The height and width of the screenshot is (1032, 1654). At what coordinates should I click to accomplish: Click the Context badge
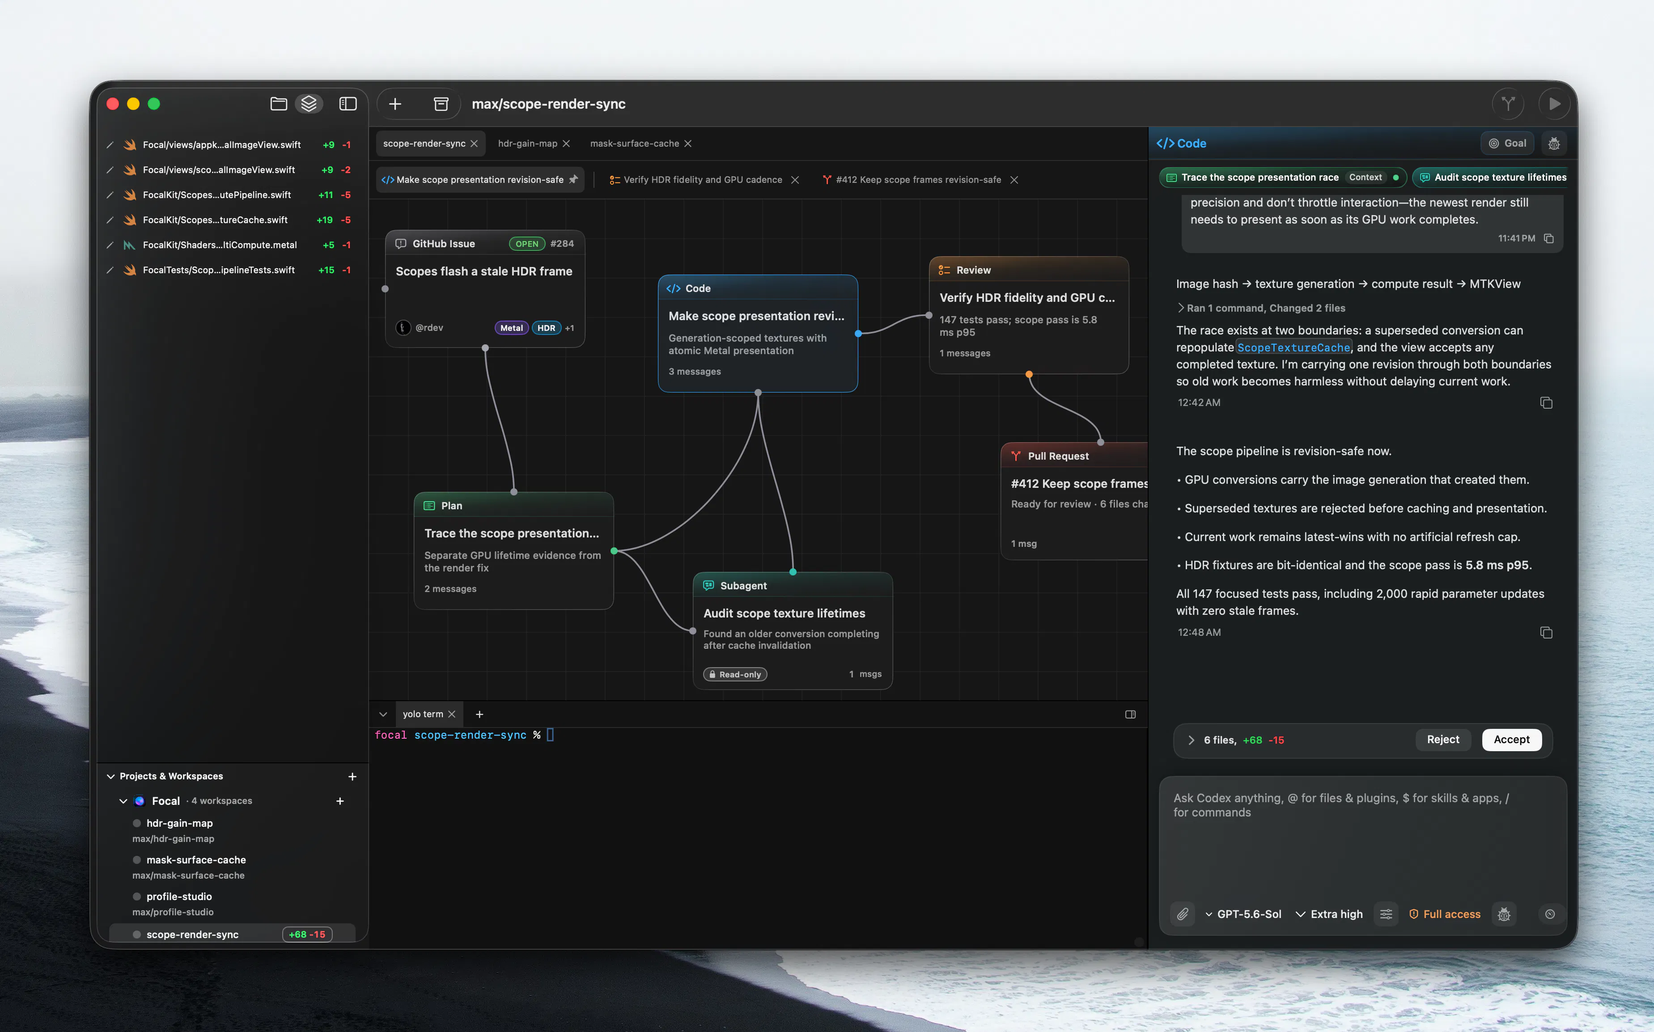point(1365,178)
